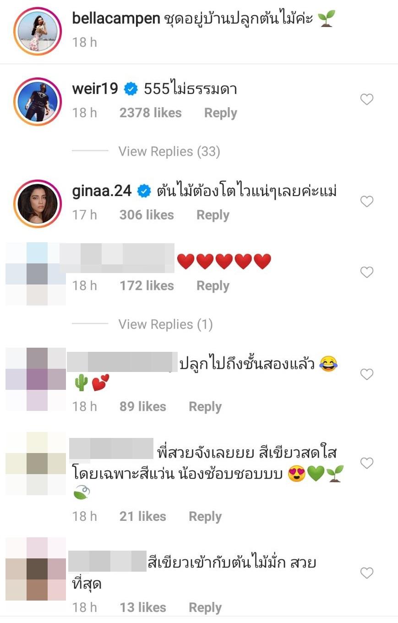Tap heart icon on the 21 likes comment

coord(367,463)
